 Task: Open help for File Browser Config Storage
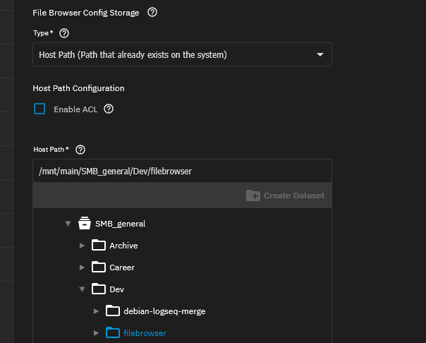152,12
